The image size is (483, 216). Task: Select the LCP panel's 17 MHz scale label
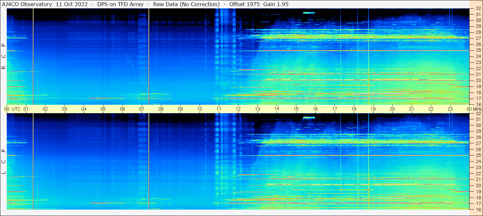(x=478, y=203)
